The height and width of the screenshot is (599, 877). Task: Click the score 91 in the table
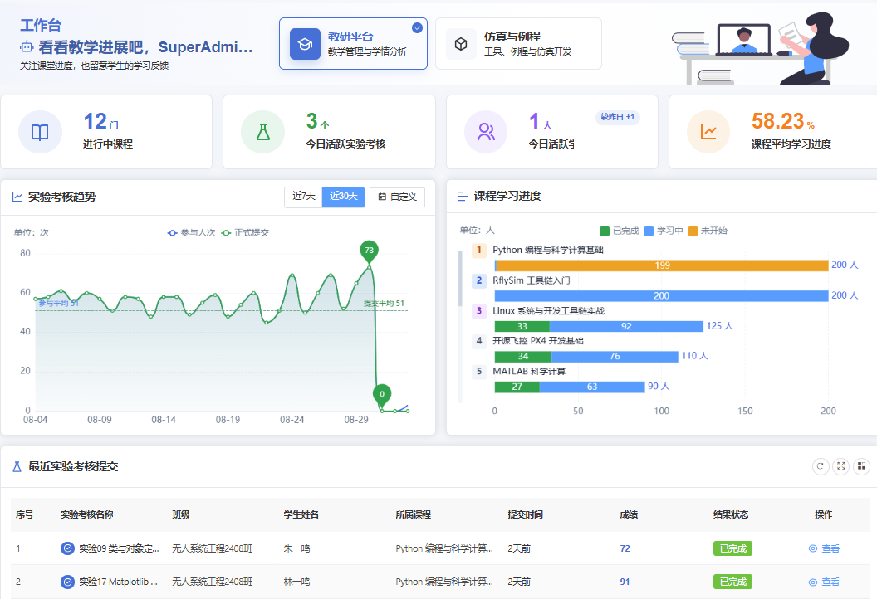point(625,582)
